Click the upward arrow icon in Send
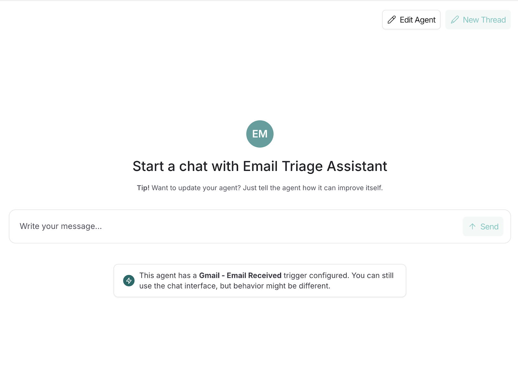Viewport: 518px width, 370px height. coord(472,227)
